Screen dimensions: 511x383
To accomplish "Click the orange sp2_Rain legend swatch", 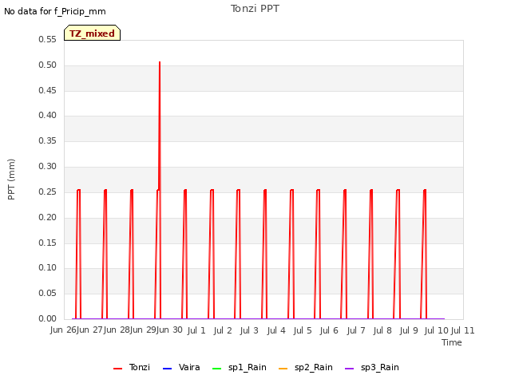I will (x=283, y=369).
